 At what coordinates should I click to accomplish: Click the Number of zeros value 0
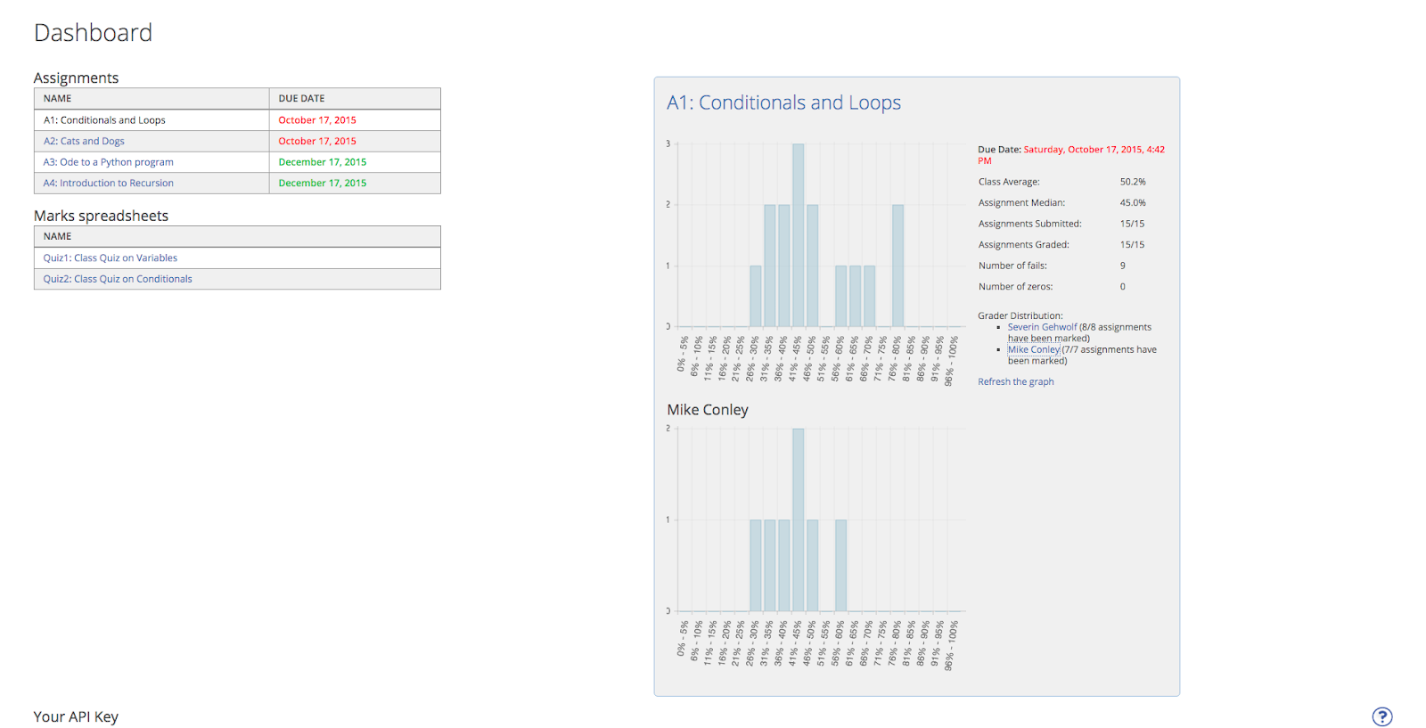[x=1123, y=287]
